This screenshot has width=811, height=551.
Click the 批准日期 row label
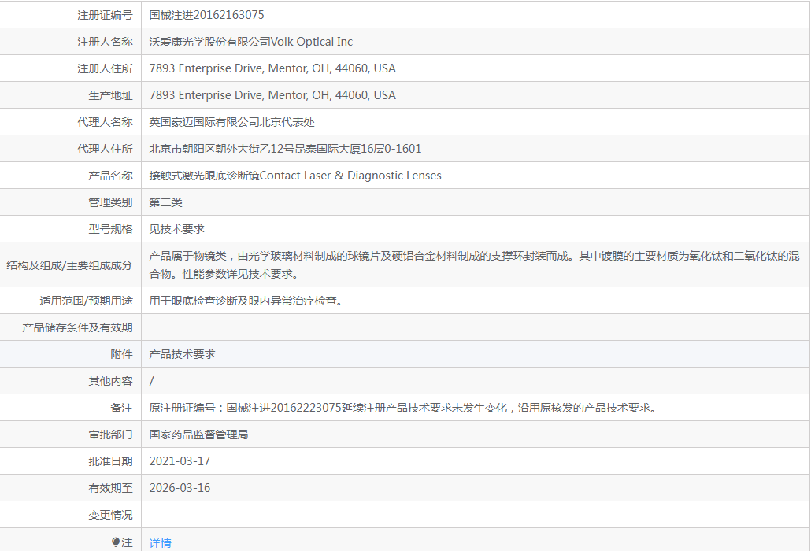(110, 461)
